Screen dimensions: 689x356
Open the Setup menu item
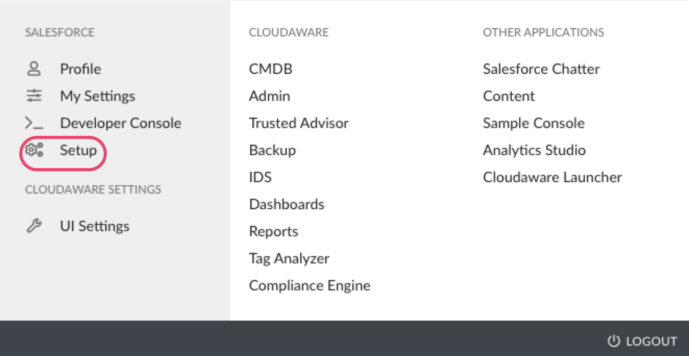point(78,150)
